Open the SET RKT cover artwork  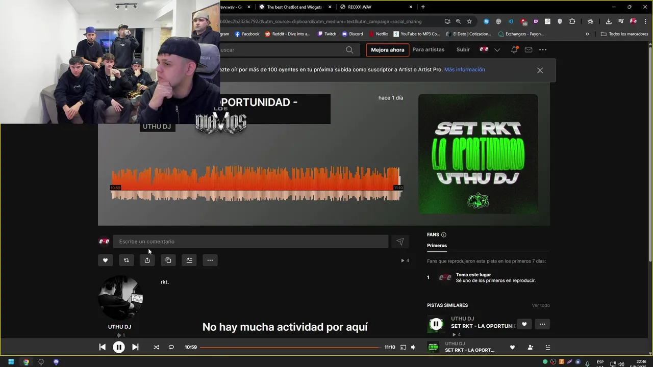478,154
